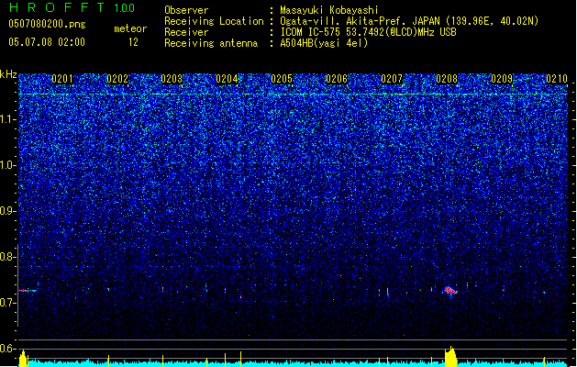Click the date 05.07.08 02:00
Image resolution: width=577 pixels, height=367 pixels.
(x=47, y=42)
